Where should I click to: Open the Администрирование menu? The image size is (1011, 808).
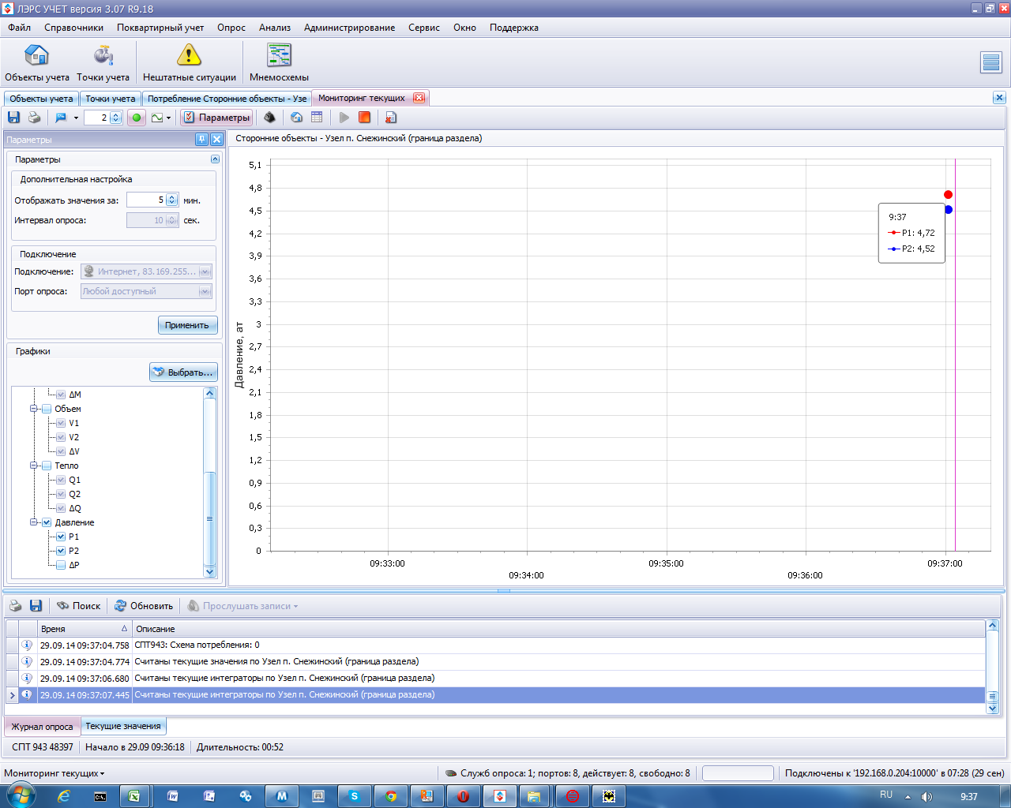click(349, 28)
